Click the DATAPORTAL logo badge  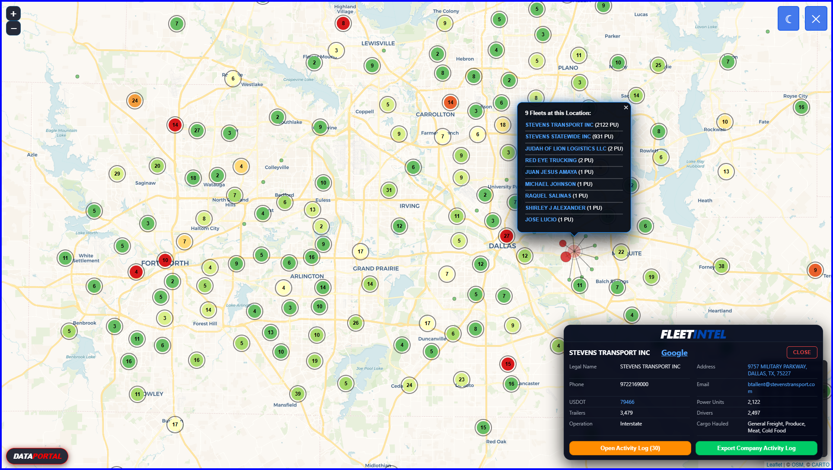click(37, 456)
